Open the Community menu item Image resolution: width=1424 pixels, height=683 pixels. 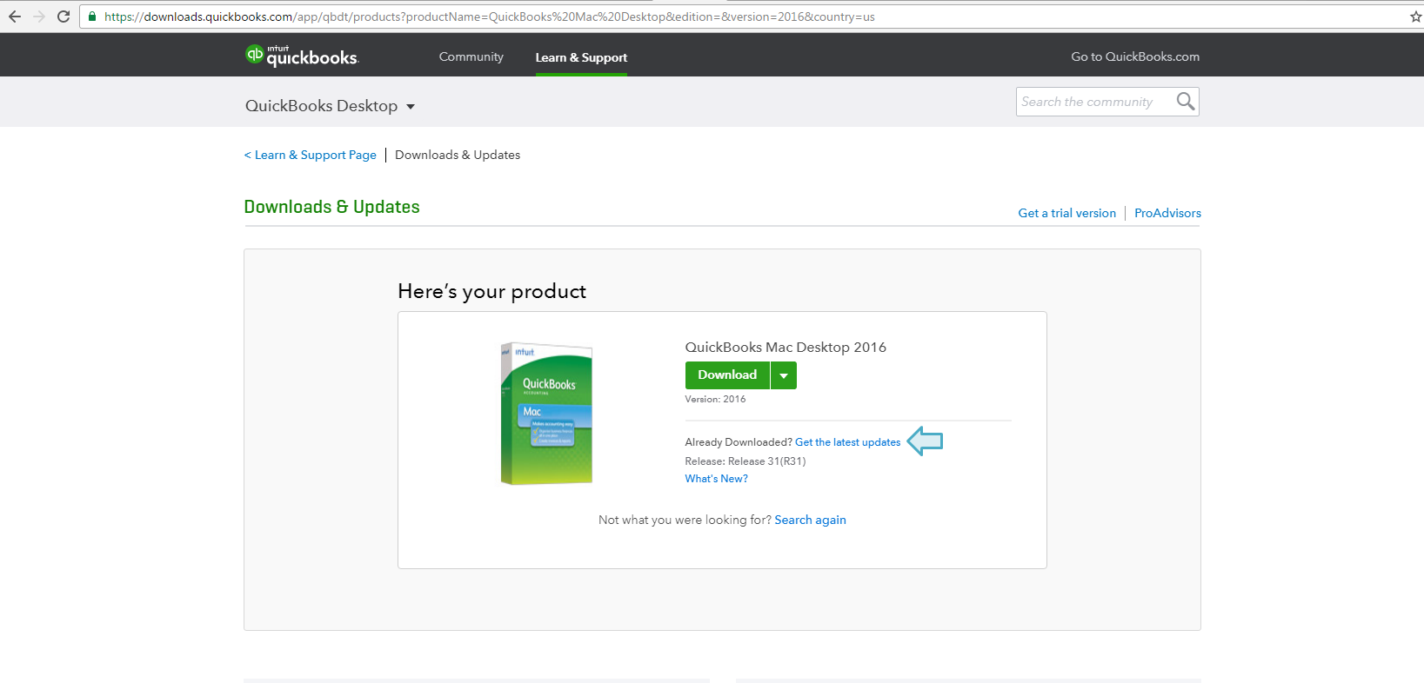point(471,56)
